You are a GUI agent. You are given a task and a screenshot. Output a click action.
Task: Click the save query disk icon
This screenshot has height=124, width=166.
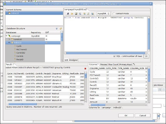coord(76,14)
